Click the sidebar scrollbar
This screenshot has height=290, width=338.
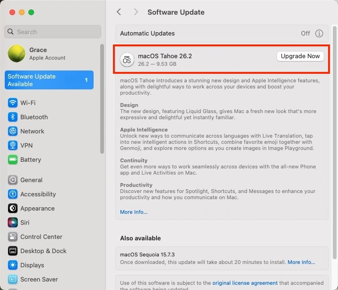(x=102, y=99)
